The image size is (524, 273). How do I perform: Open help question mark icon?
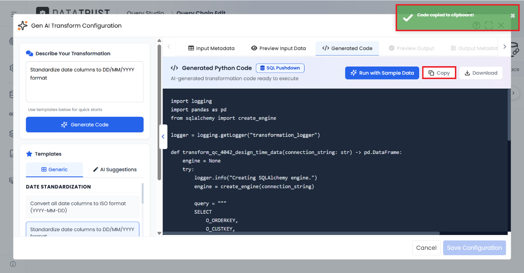(477, 25)
